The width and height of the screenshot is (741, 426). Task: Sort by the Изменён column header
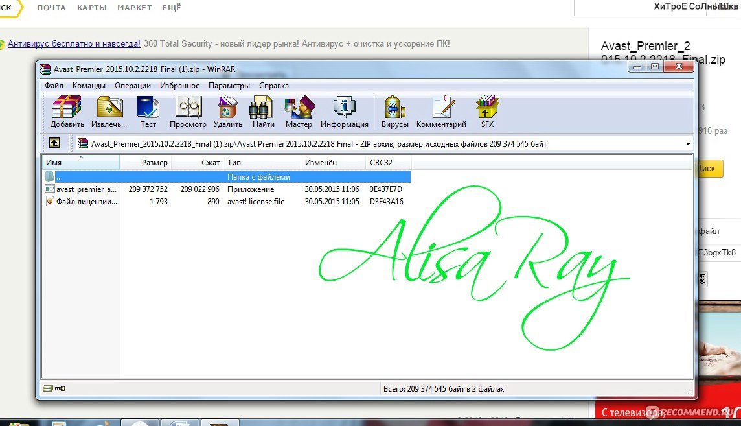coord(333,163)
